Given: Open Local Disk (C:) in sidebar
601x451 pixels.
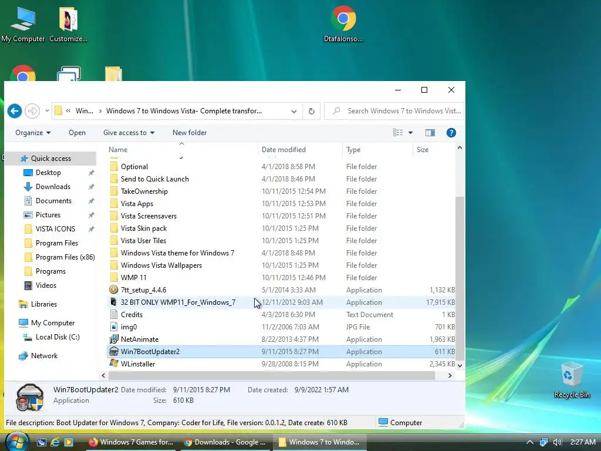Looking at the screenshot, I should tap(58, 337).
